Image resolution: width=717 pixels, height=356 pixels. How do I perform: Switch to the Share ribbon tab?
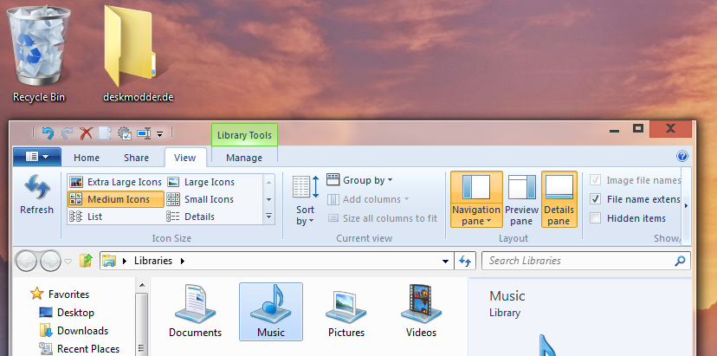pos(136,158)
